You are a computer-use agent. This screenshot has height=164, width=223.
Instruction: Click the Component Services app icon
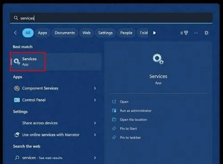(17, 88)
